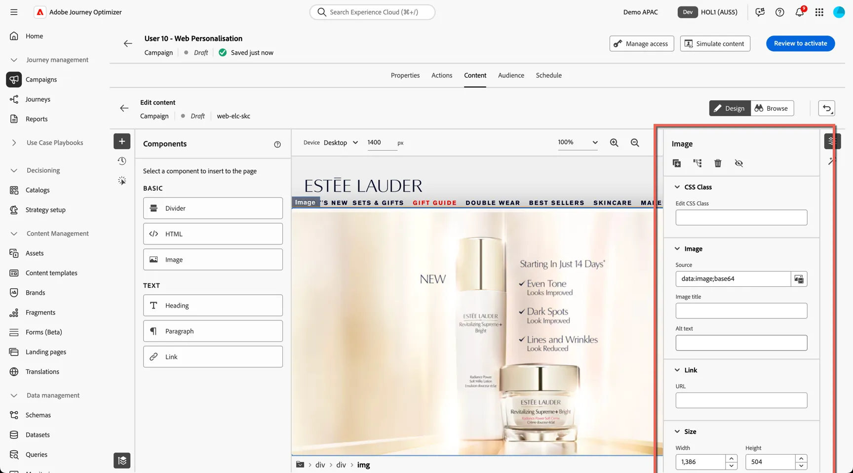The height and width of the screenshot is (473, 853).
Task: Open the 100% zoom level dropdown
Action: [x=578, y=142]
